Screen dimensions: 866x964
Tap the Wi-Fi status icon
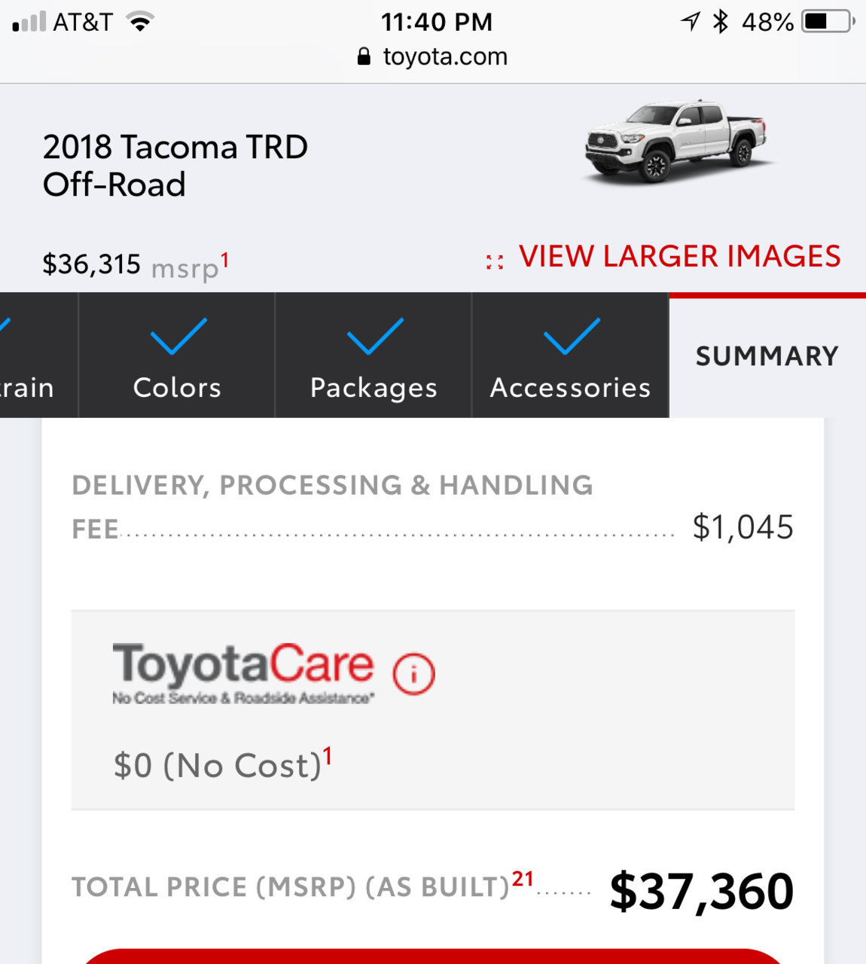click(x=140, y=22)
